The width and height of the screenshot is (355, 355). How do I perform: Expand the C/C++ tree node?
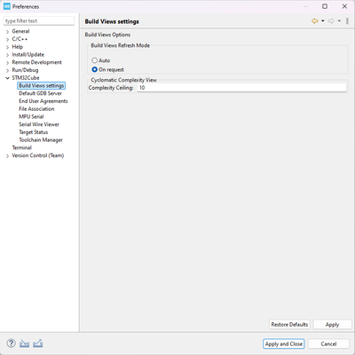7,39
